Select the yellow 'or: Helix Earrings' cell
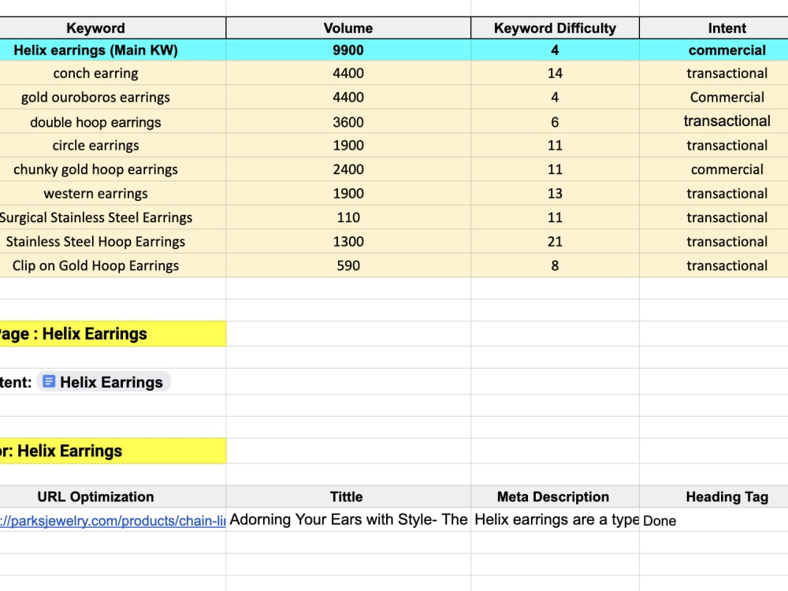 (113, 451)
